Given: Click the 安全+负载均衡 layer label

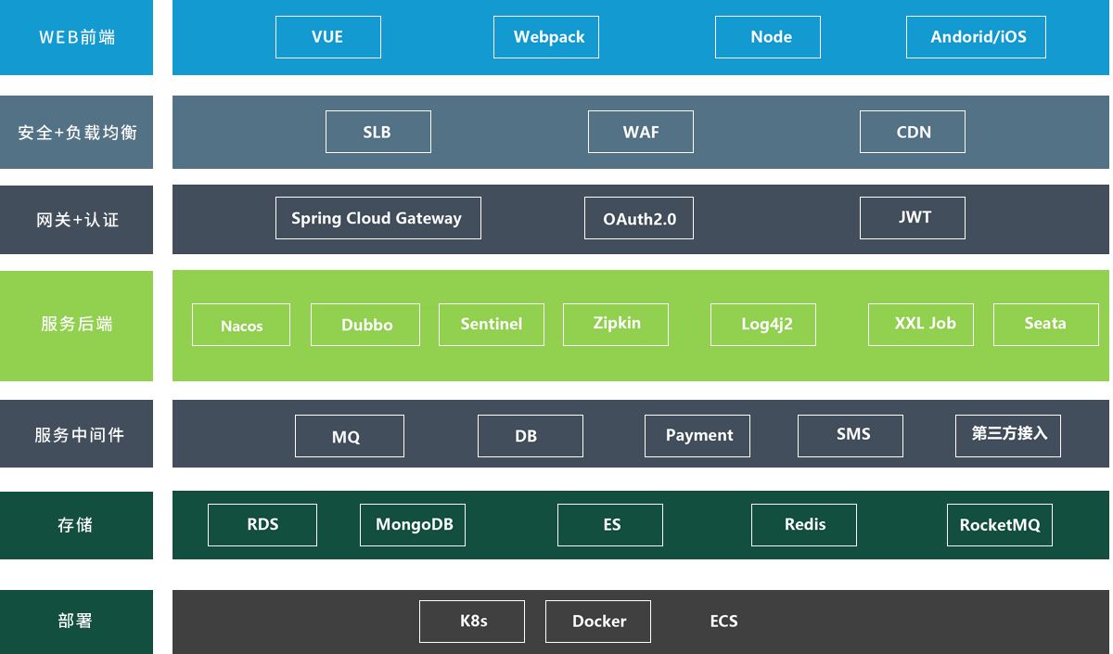Looking at the screenshot, I should point(77,133).
